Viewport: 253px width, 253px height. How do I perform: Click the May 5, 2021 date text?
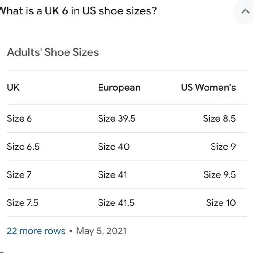101,231
